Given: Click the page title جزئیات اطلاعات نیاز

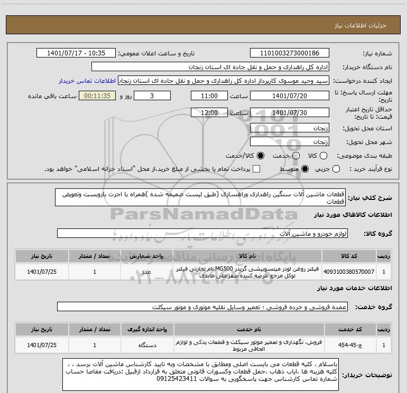Looking at the screenshot, I should tap(360, 25).
